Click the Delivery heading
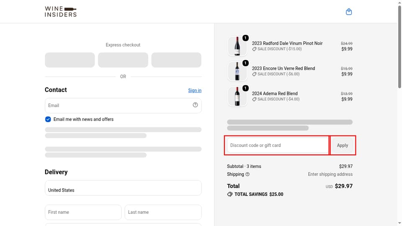 (x=56, y=172)
